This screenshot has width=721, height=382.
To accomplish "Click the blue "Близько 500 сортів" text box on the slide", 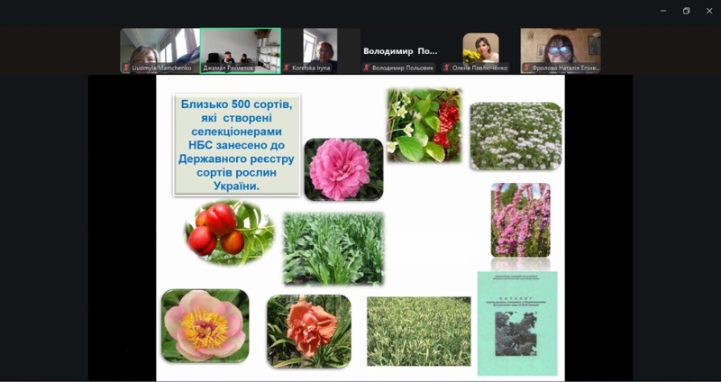I will pos(237,145).
